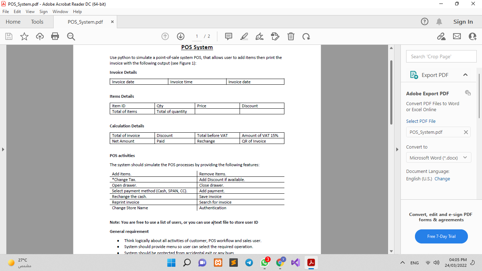
Task: Click Sign In
Action: click(x=463, y=22)
